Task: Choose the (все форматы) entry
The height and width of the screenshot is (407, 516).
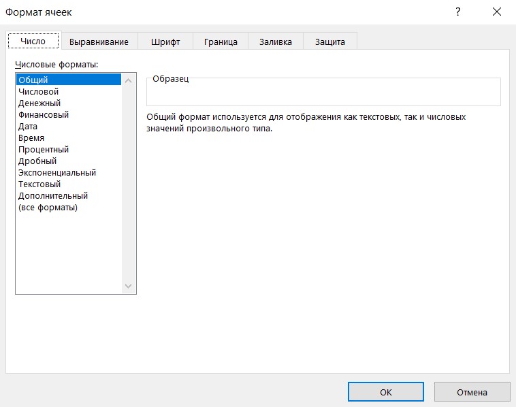Action: [x=69, y=208]
